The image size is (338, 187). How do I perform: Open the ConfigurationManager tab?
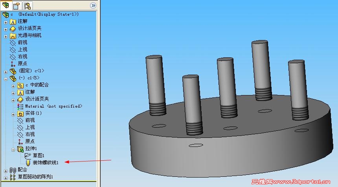coord(28,5)
